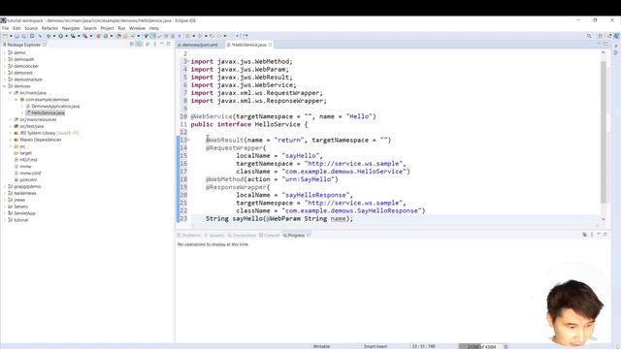Image resolution: width=621 pixels, height=349 pixels.
Task: Open the Source menu
Action: click(x=31, y=28)
